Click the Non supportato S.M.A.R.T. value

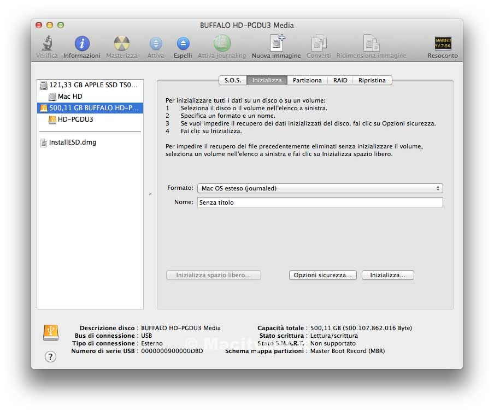pos(333,343)
